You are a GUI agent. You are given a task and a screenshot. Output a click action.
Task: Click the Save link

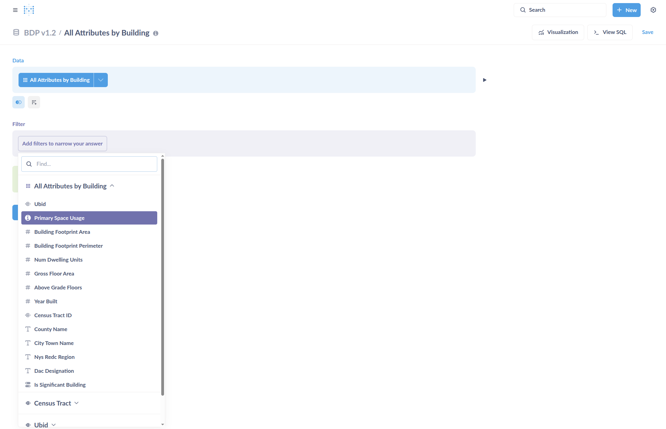click(647, 32)
